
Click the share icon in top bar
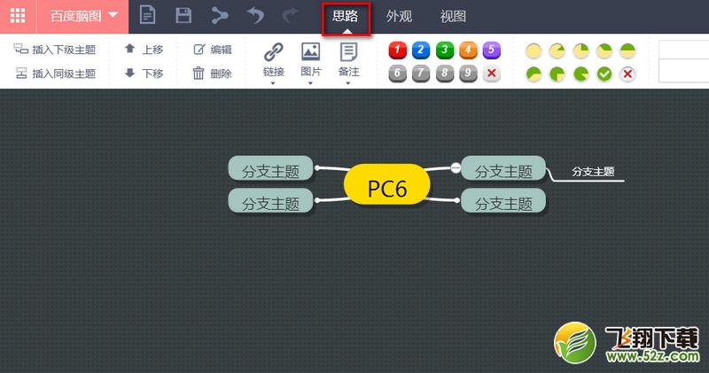coord(219,15)
